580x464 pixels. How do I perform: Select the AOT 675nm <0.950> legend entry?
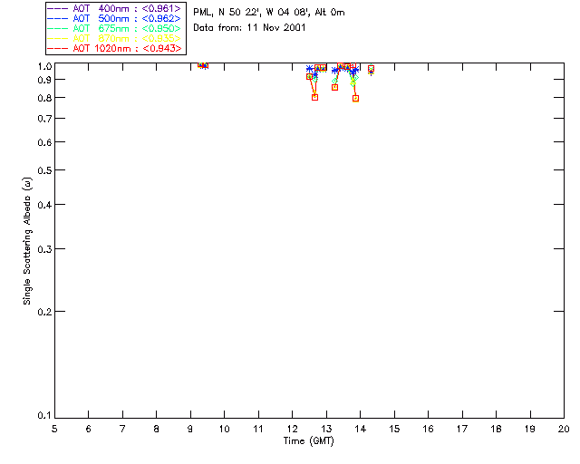(x=115, y=28)
